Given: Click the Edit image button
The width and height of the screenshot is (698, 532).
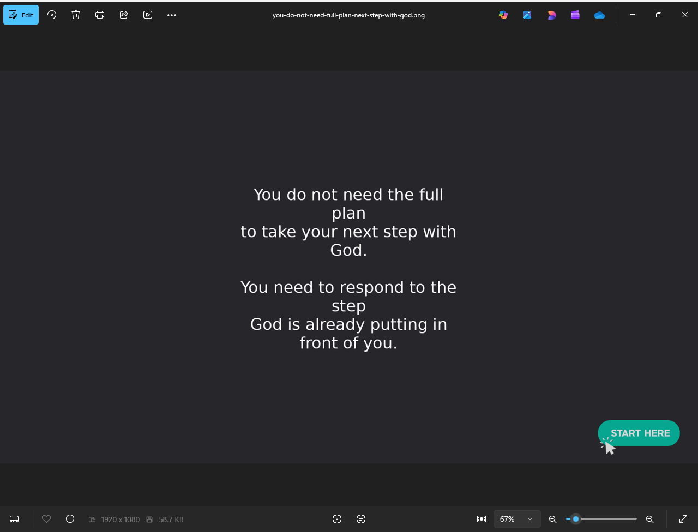Looking at the screenshot, I should pos(21,15).
